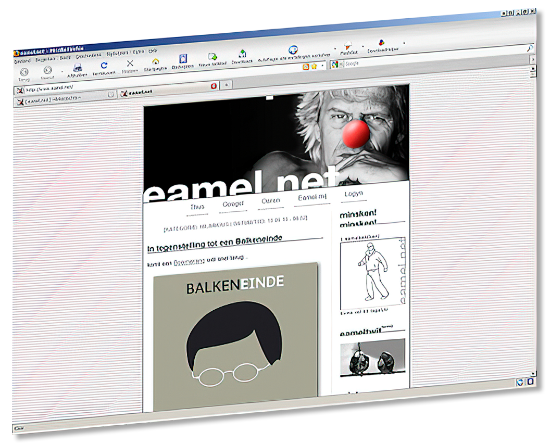The height and width of the screenshot is (444, 550).
Task: Click the Print icon in toolbar
Action: 78,68
